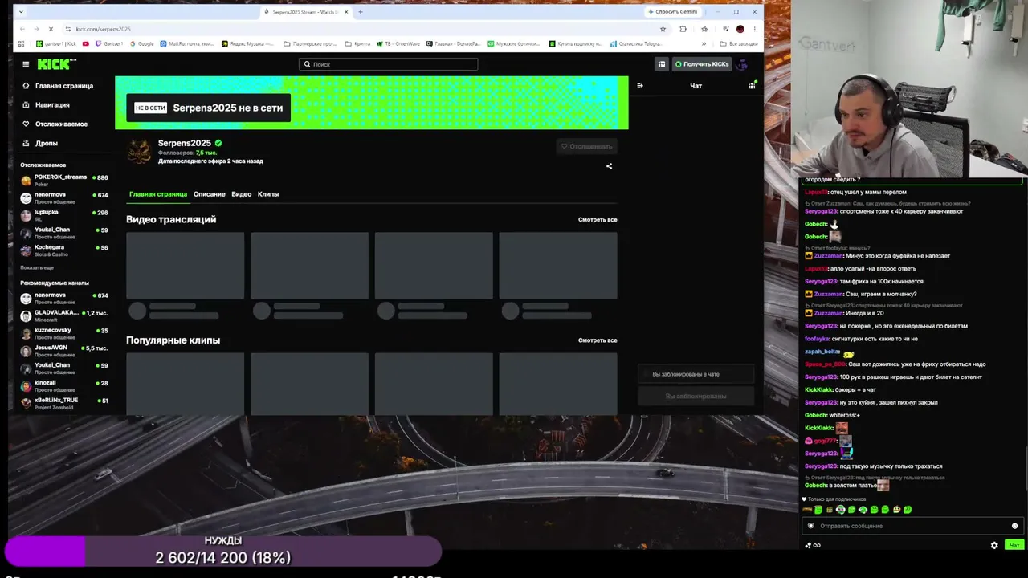
Task: Click the Получить KICKs button
Action: click(x=702, y=64)
